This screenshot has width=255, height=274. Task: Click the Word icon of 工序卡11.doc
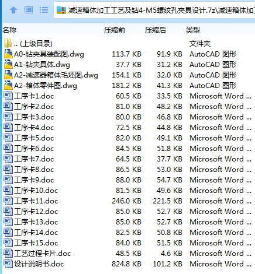click(8, 201)
